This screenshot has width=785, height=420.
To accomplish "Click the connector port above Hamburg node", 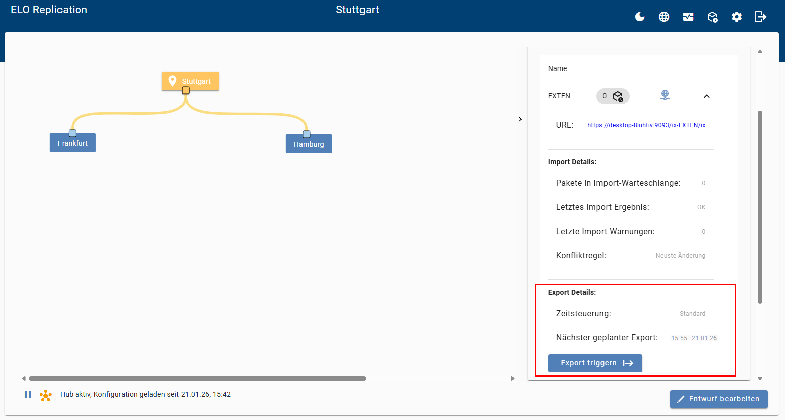I will (x=306, y=134).
